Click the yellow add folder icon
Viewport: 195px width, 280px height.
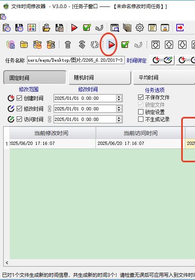[x=24, y=45]
